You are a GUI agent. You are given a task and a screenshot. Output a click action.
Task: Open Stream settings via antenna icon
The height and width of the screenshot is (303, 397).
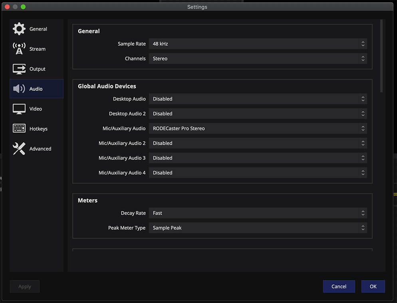(x=19, y=49)
